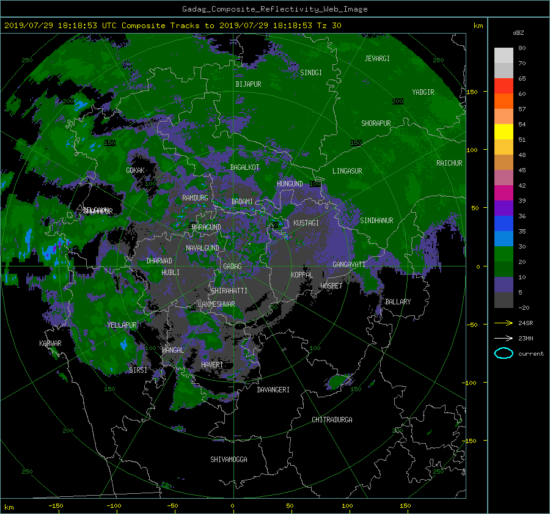Click the GADAG radar center label
Screen dimensions: 550x514
pos(232,266)
